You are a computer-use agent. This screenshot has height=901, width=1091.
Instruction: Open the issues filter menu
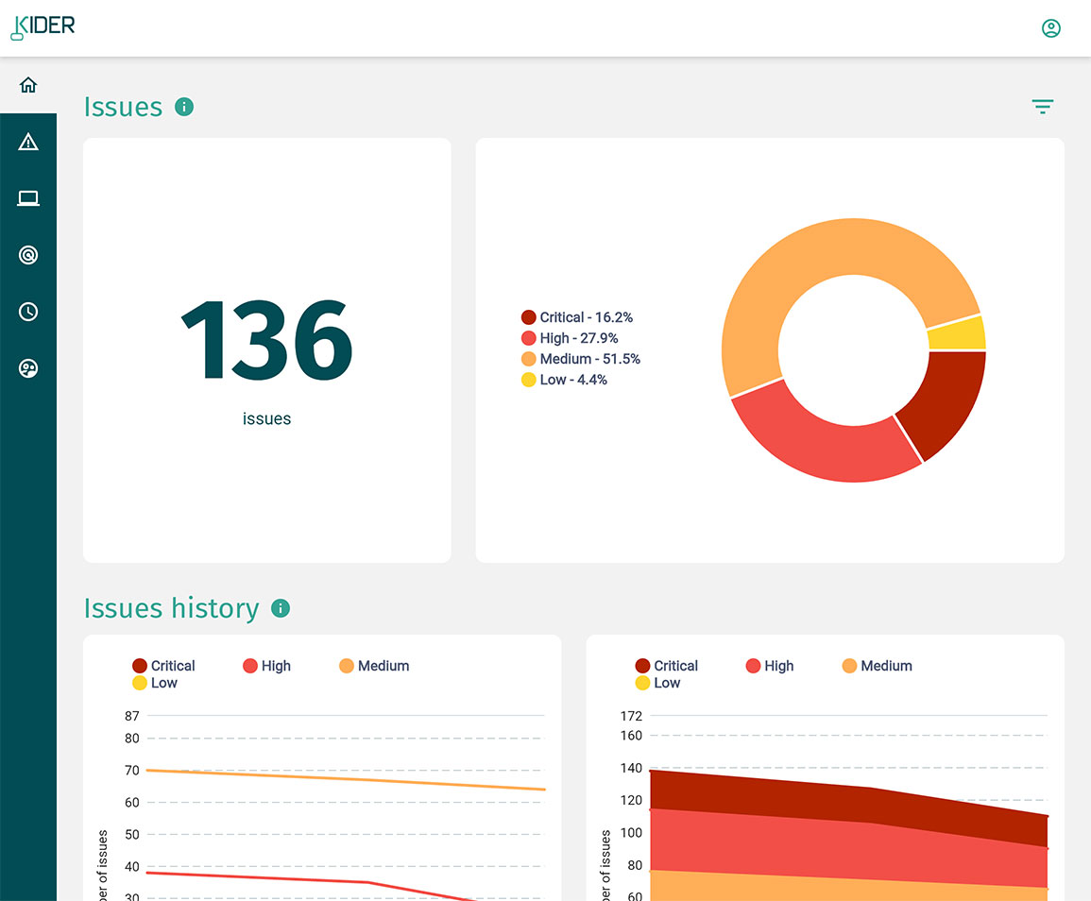click(x=1042, y=107)
